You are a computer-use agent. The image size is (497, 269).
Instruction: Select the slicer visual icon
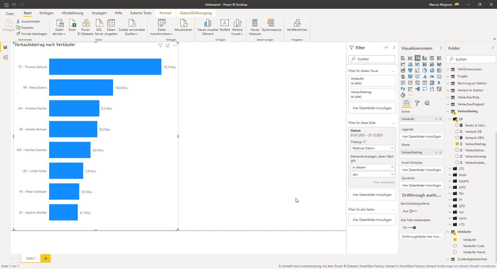(x=418, y=83)
